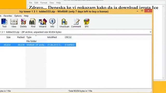Click the Notepad vertical scrollbar up arrow
This screenshot has height=93, width=166.
click(x=163, y=6)
